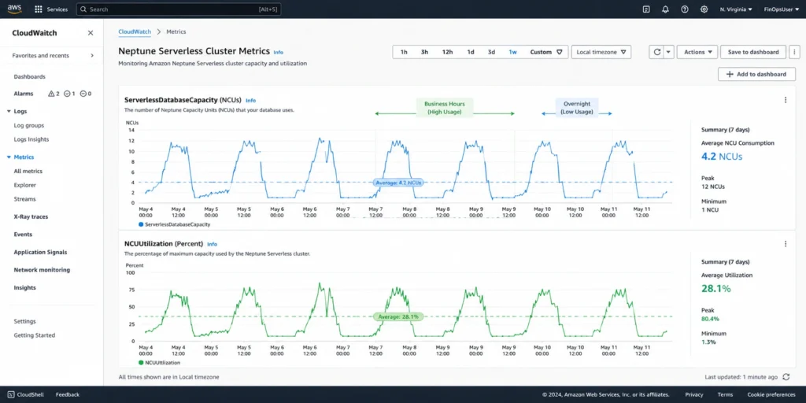Open the auto-refresh interval dropdown arrow
806x403 pixels.
tap(668, 52)
